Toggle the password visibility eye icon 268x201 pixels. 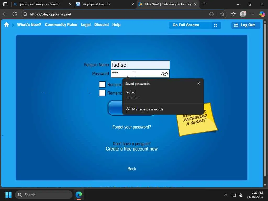pos(165,74)
